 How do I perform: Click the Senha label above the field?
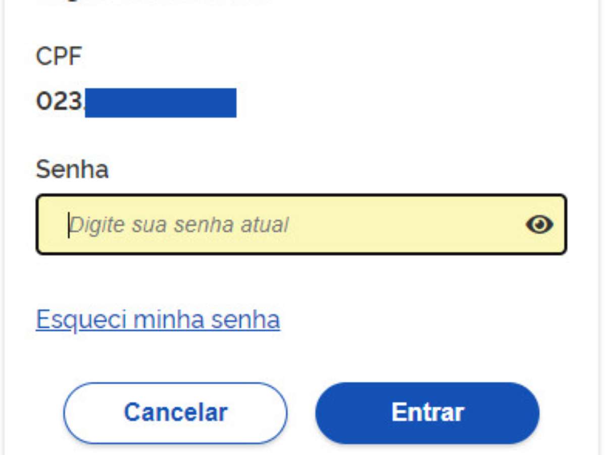[72, 170]
